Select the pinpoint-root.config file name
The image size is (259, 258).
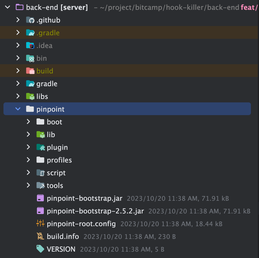pyautogui.click(x=81, y=224)
